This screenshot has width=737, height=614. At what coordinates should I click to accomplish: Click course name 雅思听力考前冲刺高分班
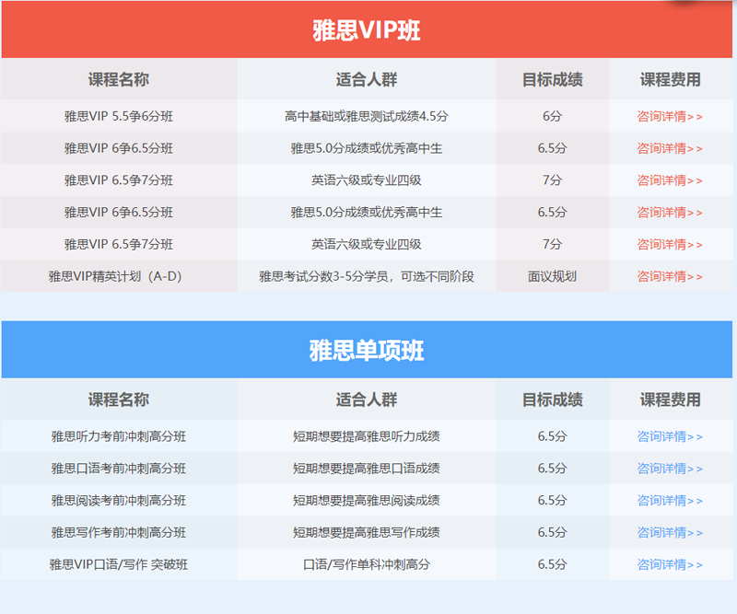119,436
